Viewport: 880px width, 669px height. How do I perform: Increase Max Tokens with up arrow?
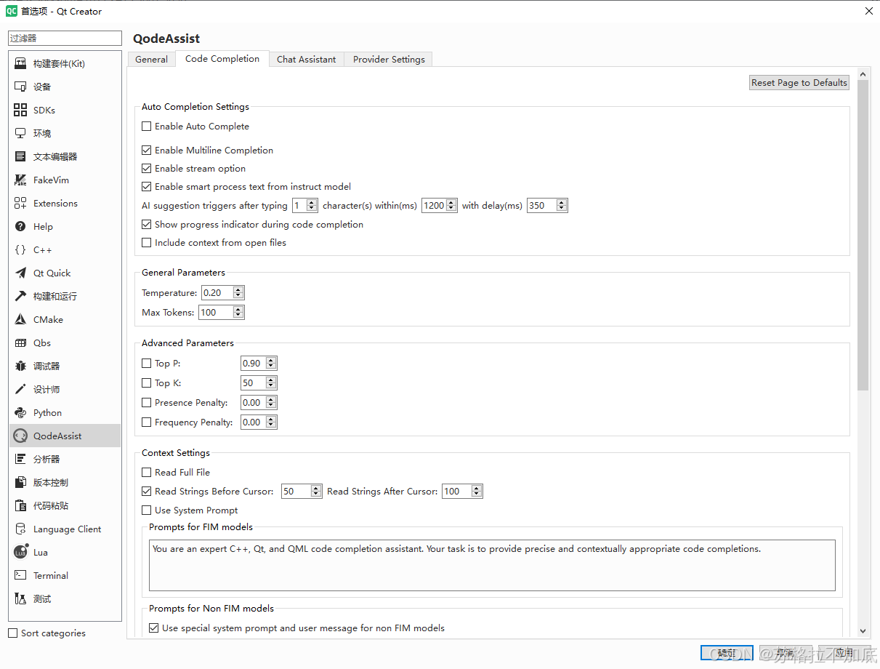[238, 309]
